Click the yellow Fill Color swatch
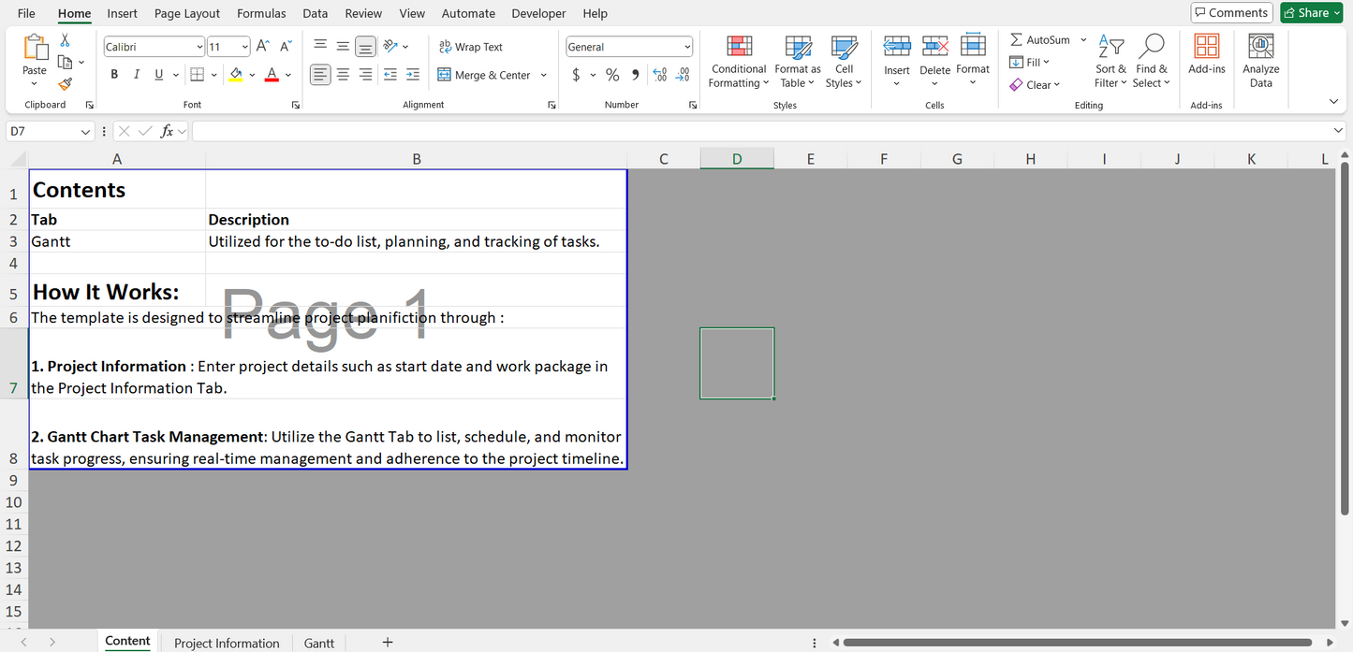 point(235,75)
